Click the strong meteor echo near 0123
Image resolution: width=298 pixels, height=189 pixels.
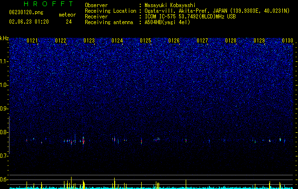[83, 140]
